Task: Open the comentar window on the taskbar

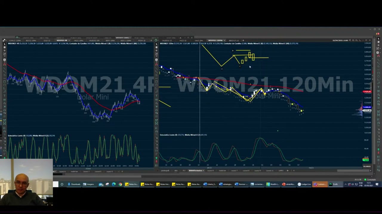Action: 257,184
